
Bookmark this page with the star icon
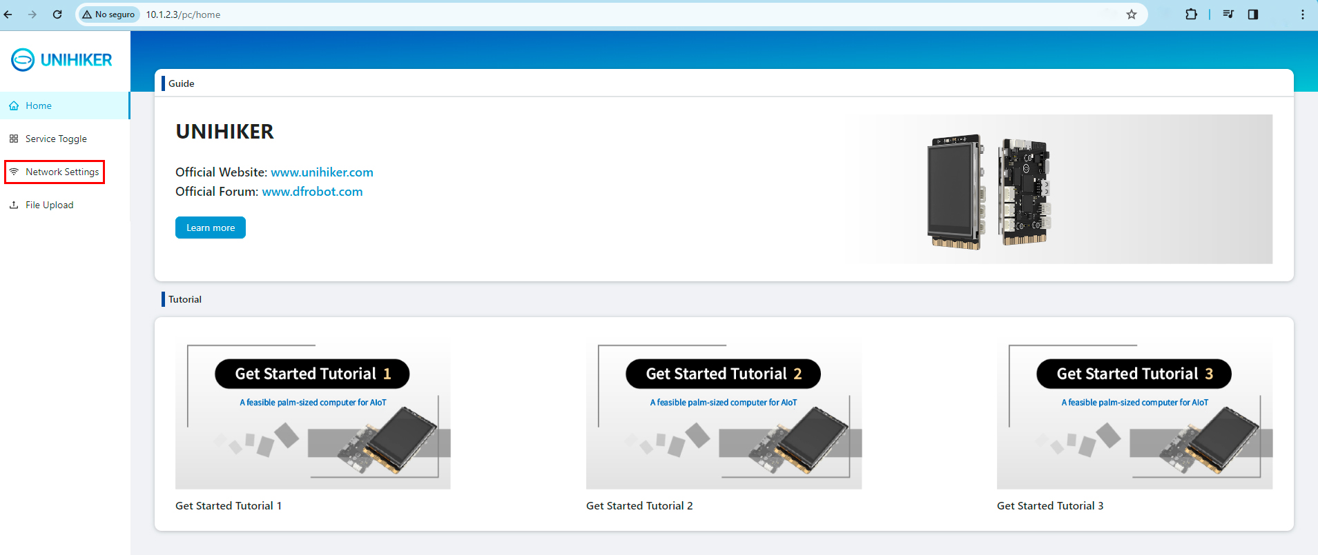1132,14
